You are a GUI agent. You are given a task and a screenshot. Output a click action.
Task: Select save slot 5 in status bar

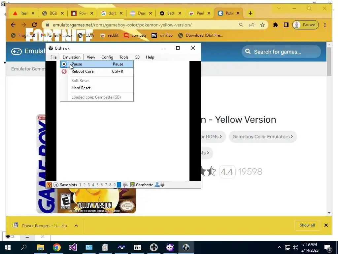click(x=97, y=185)
